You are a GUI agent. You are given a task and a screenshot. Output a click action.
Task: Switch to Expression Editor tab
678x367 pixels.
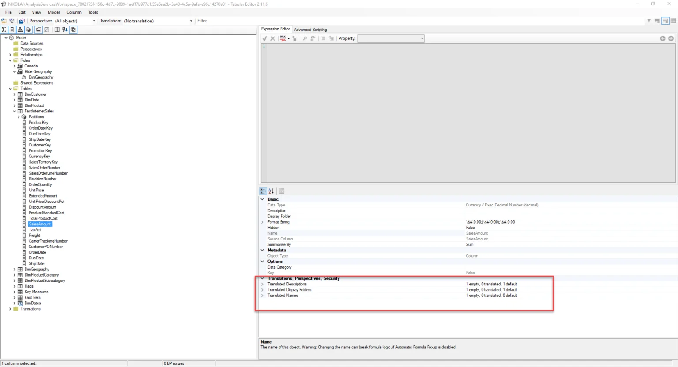coord(275,29)
